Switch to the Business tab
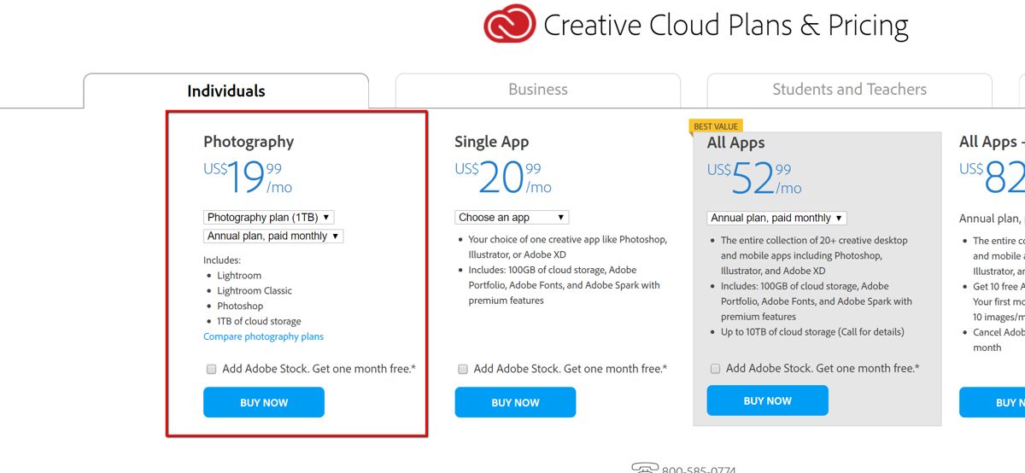This screenshot has height=473, width=1025. 538,90
